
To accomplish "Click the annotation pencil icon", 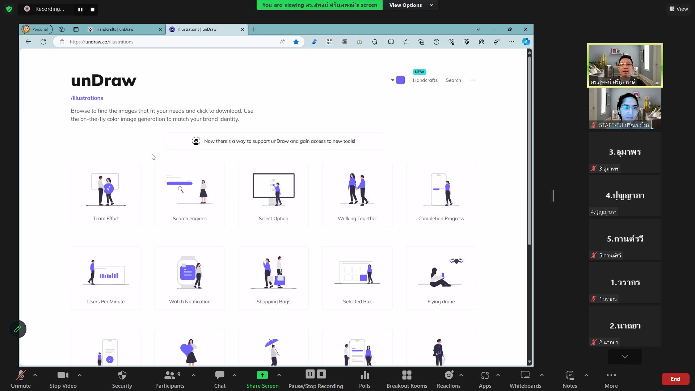I will point(17,329).
